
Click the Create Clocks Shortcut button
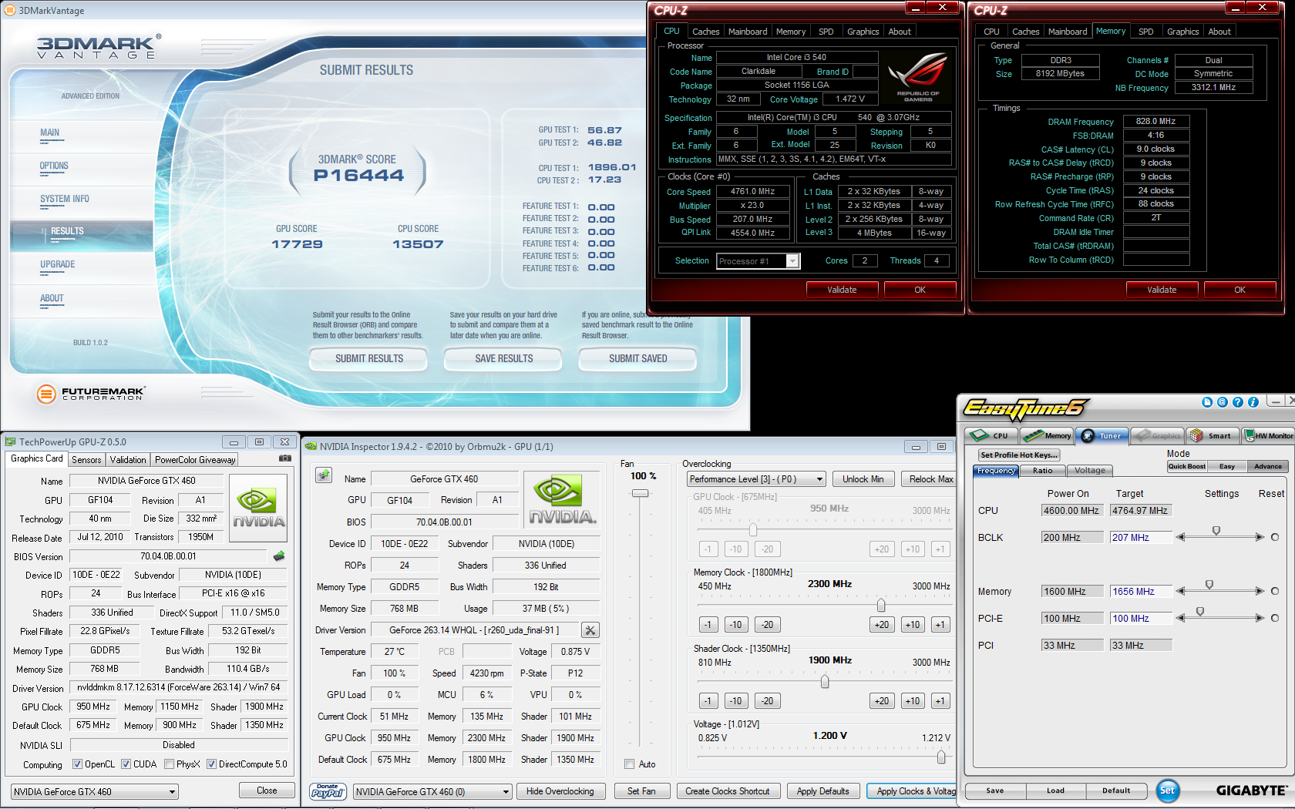click(x=728, y=791)
